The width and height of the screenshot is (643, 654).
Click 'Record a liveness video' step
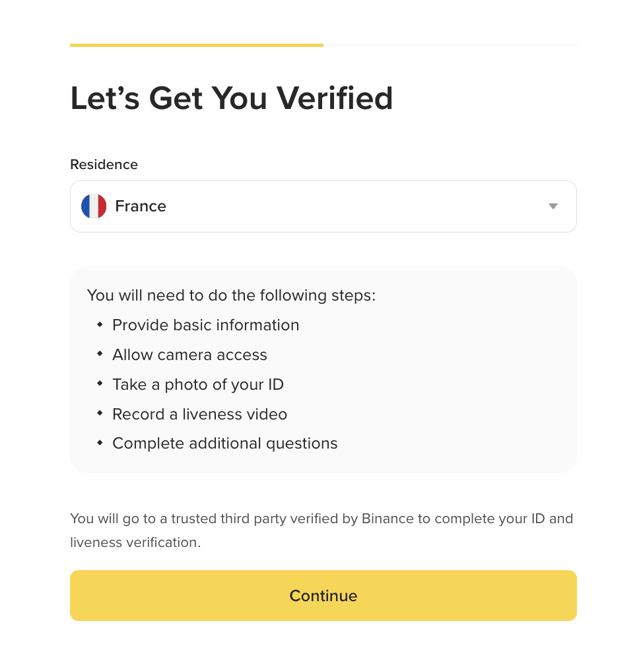tap(199, 414)
